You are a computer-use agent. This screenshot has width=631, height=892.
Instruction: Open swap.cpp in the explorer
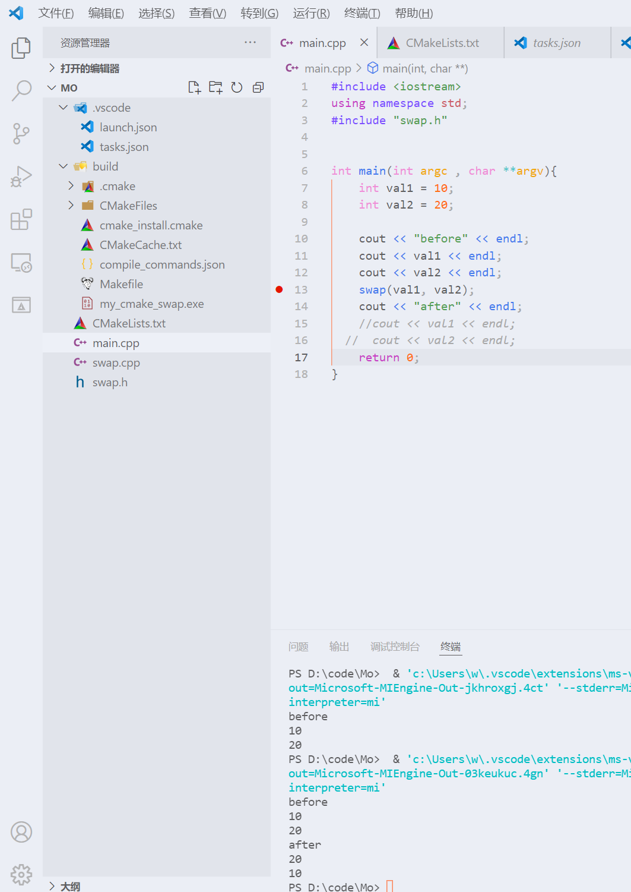(x=157, y=363)
